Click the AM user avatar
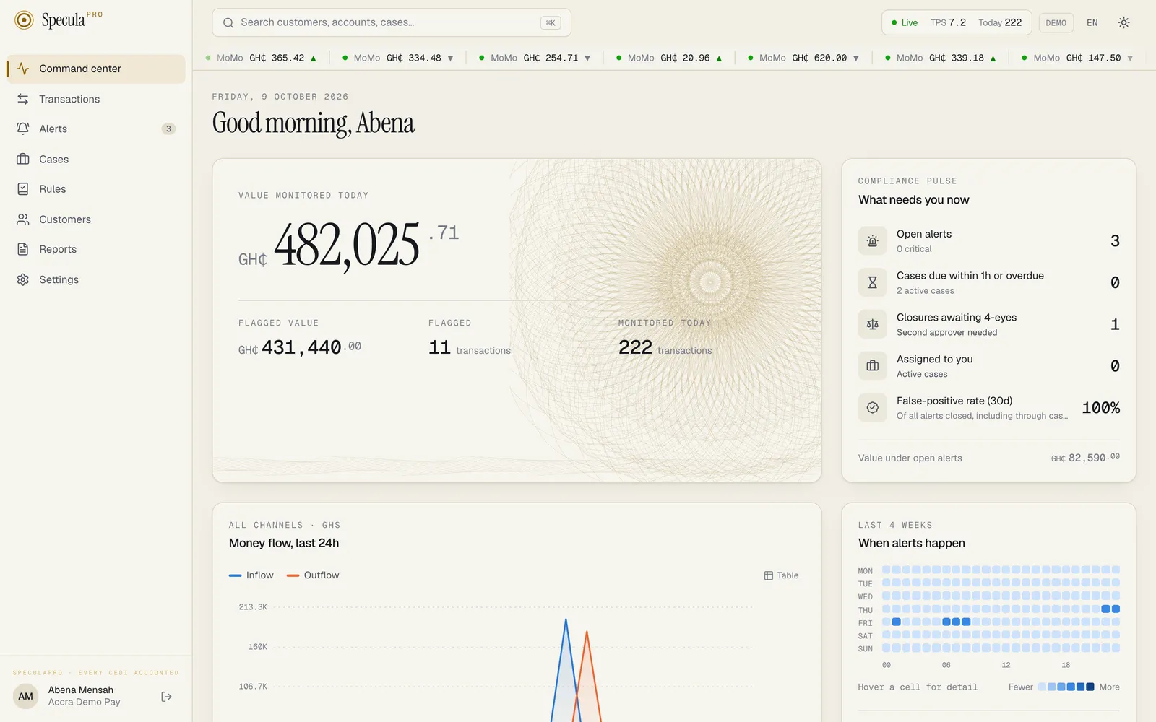1156x722 pixels. point(26,696)
